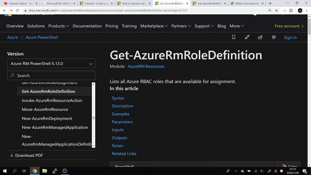Click the Windows Start button
This screenshot has width=311, height=175.
coord(5,171)
